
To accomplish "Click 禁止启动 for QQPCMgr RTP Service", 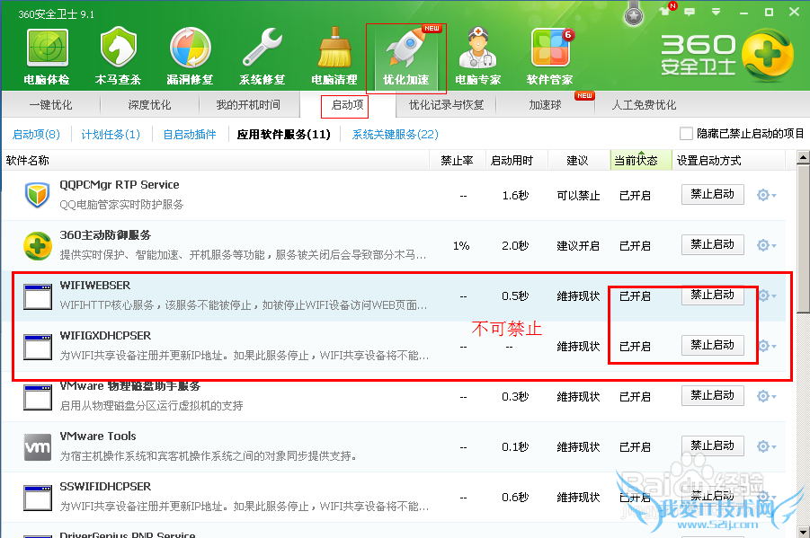I will point(712,194).
